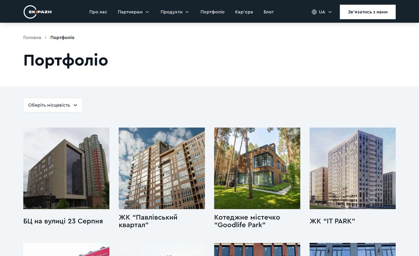Open the Оберіть місцевість dropdown
This screenshot has width=419, height=256.
point(53,105)
